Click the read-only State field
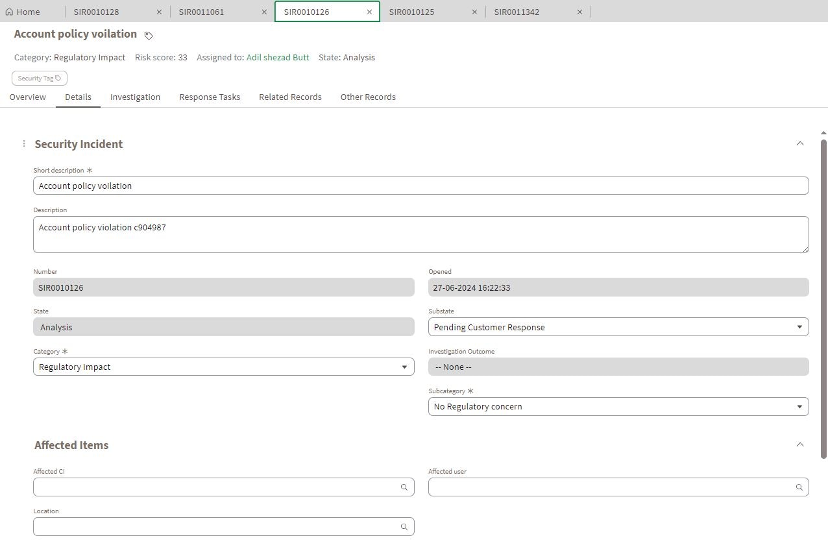 (224, 327)
